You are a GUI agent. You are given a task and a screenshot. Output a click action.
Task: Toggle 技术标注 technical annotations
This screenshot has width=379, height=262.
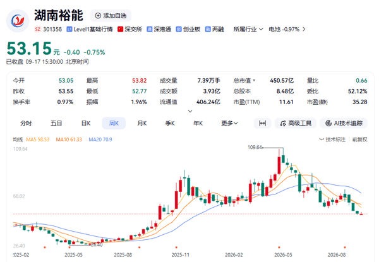[332, 140]
